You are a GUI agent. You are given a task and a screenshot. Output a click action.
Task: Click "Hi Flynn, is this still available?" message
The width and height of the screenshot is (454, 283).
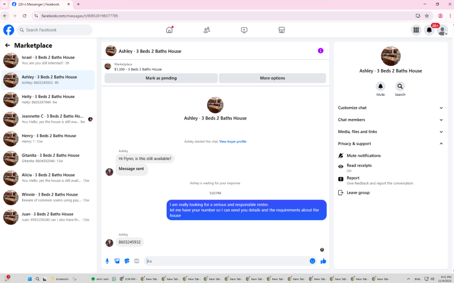point(145,158)
